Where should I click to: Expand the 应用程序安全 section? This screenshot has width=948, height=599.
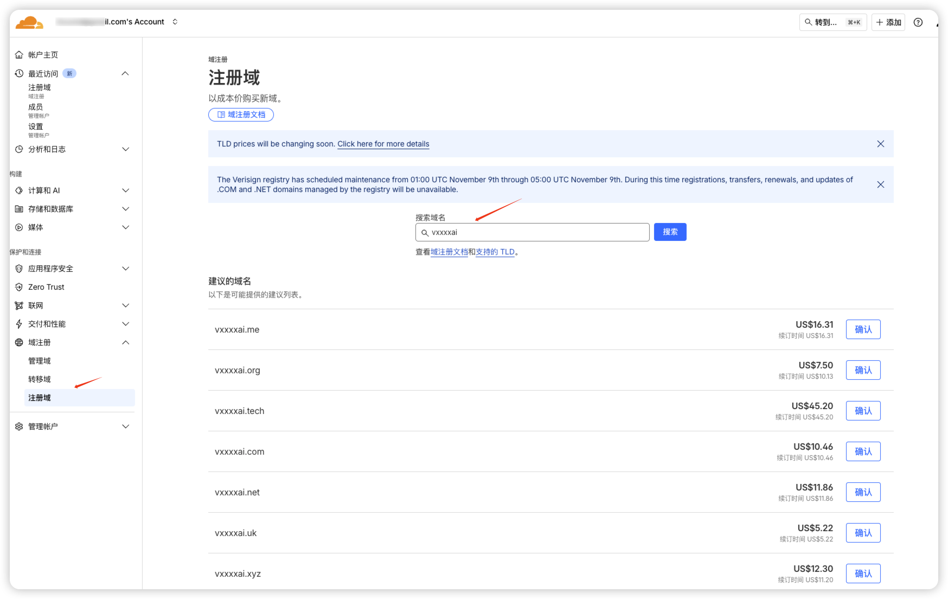[x=125, y=269]
